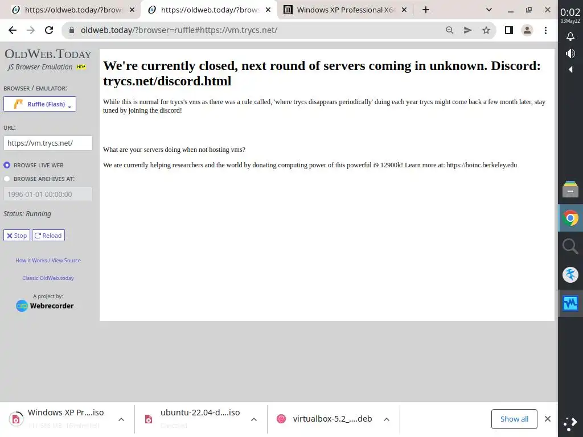This screenshot has width=583, height=437.
Task: Click the archive date field 1996-01-01
Action: click(48, 195)
